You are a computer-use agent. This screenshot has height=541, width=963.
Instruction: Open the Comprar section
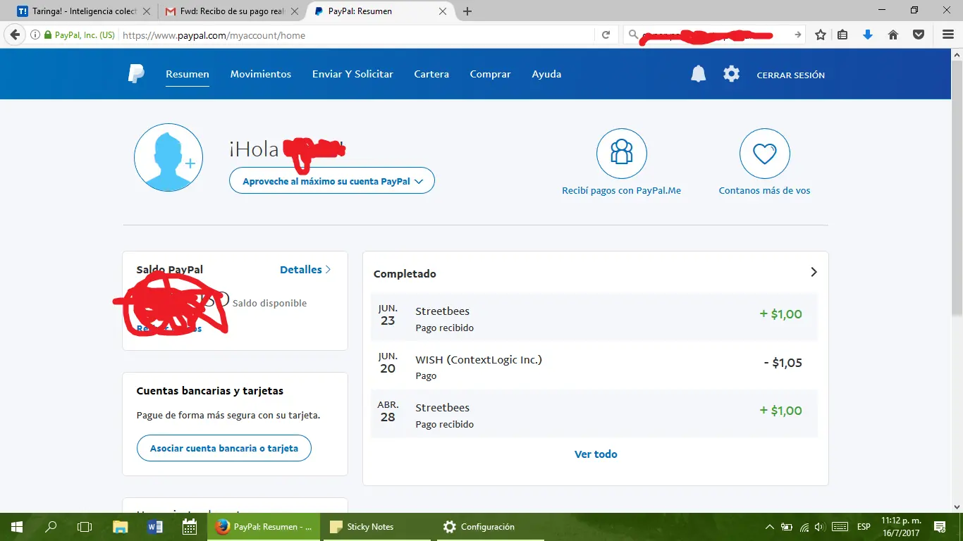pyautogui.click(x=491, y=74)
